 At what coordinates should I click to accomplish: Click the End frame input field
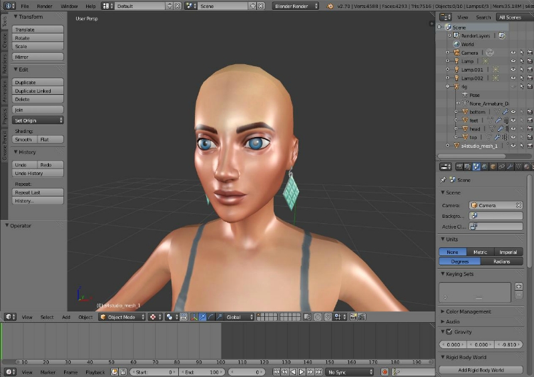(202, 372)
